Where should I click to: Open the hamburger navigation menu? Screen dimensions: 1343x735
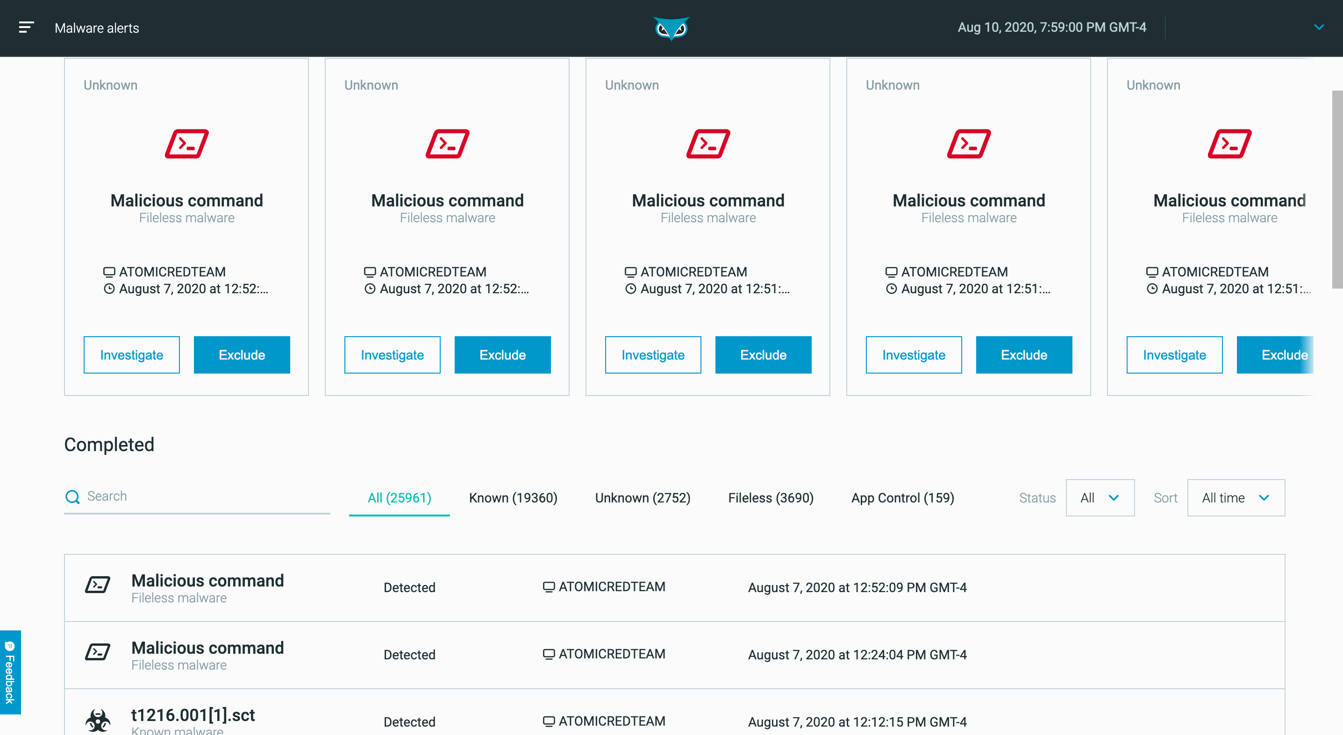pos(26,28)
